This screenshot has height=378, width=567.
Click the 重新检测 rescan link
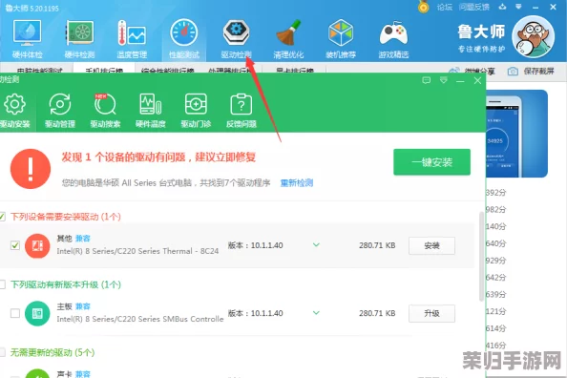(297, 183)
